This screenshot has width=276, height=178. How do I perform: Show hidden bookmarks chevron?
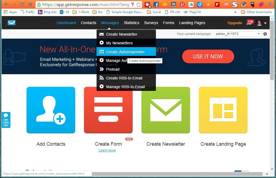[x=235, y=12]
